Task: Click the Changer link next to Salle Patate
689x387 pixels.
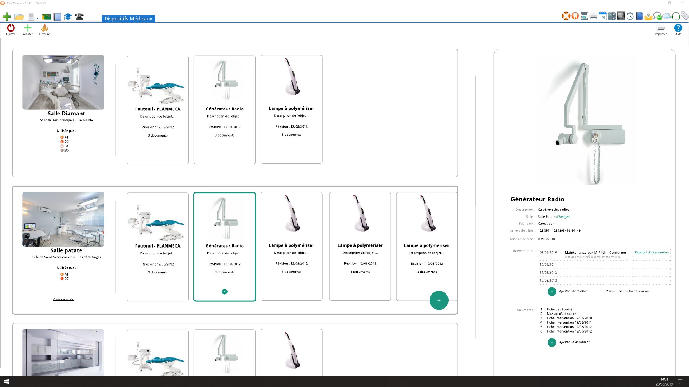Action: coord(563,217)
